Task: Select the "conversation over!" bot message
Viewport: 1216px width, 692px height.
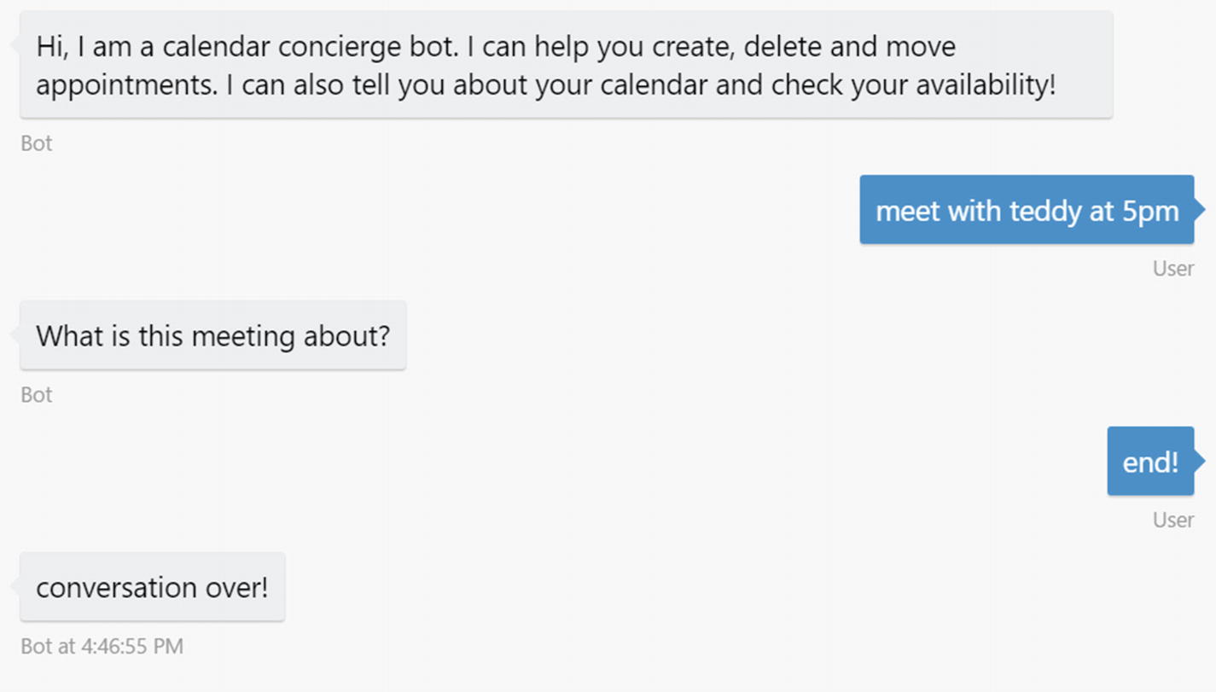Action: pyautogui.click(x=152, y=587)
